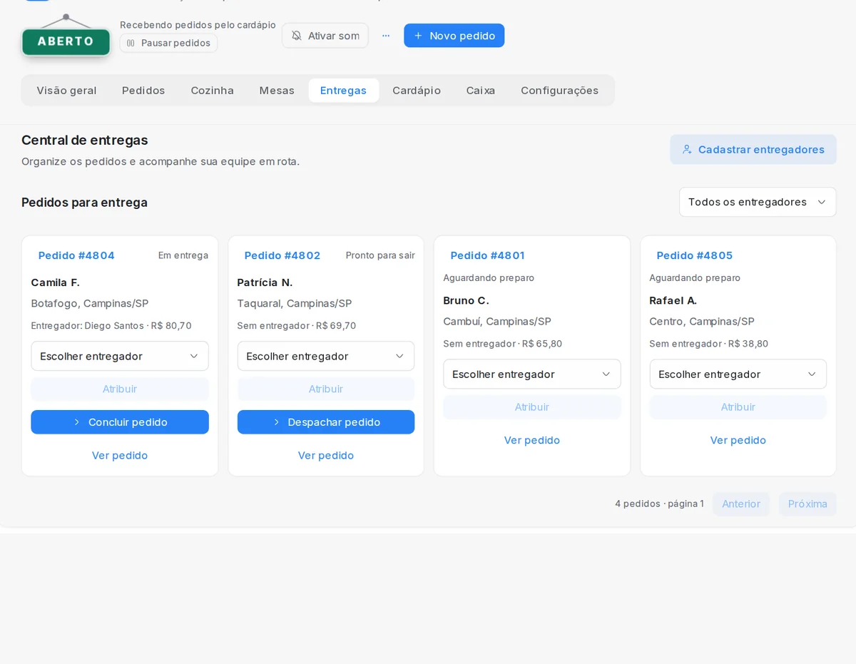The width and height of the screenshot is (856, 664).
Task: Switch to the Cozinha tab
Action: point(213,91)
